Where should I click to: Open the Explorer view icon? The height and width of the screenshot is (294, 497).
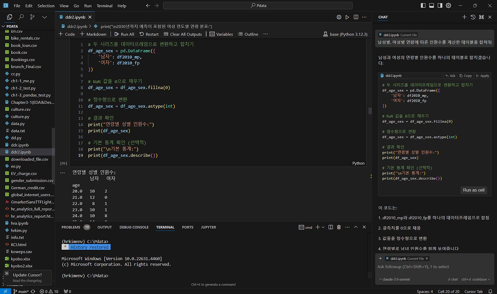[x=10, y=17]
